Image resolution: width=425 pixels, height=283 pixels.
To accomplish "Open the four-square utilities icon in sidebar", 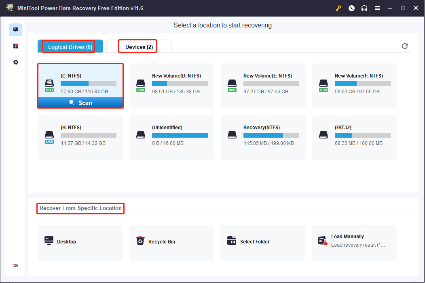I will (16, 46).
